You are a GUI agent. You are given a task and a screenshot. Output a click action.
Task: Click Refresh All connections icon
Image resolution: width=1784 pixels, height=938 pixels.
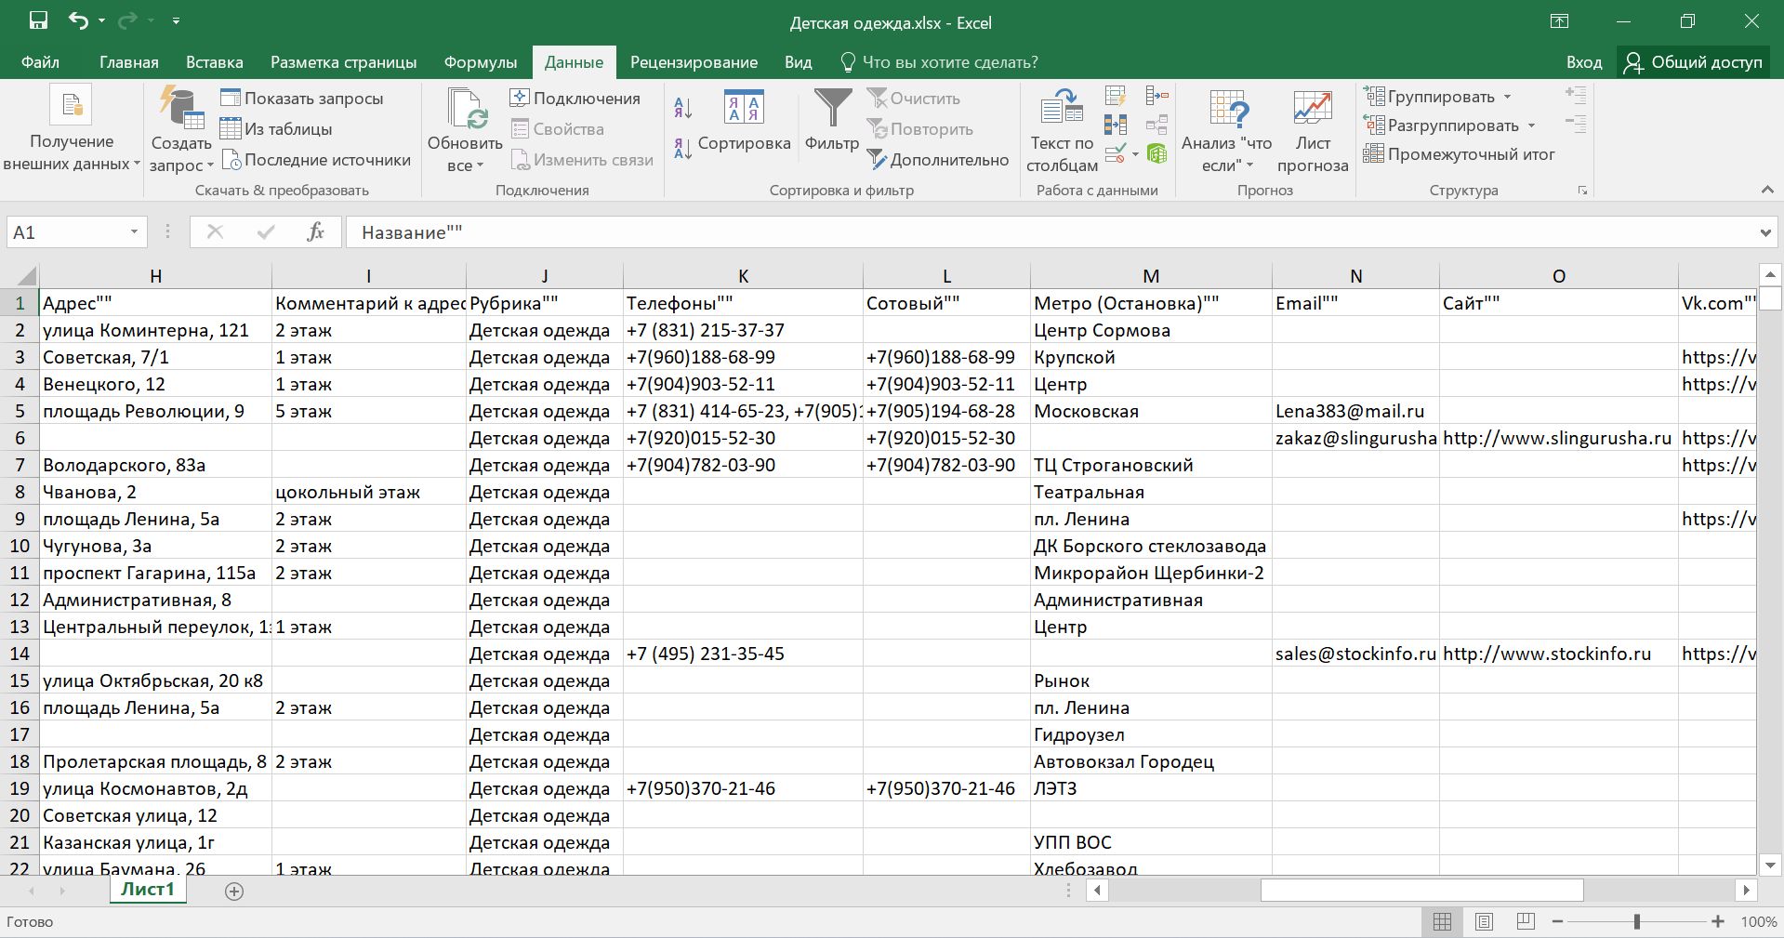pos(465,110)
